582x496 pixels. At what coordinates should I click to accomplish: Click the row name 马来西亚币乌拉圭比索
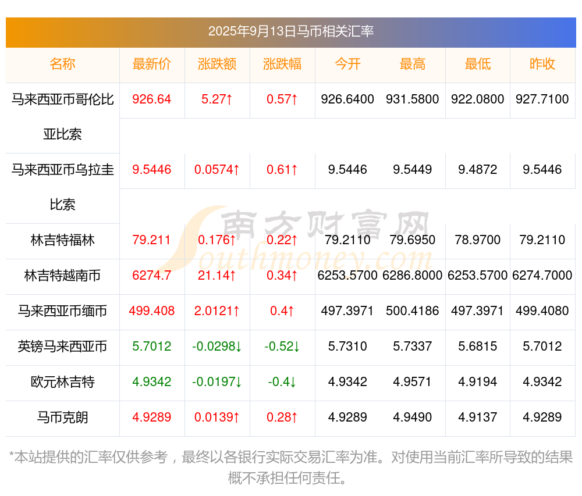point(62,187)
